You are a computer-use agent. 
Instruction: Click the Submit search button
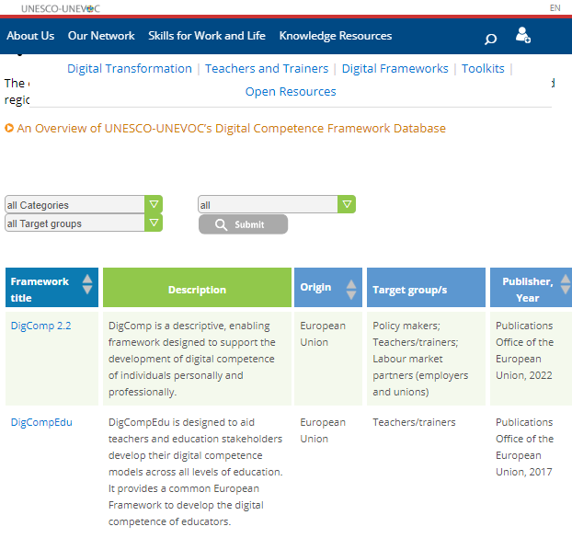coord(244,224)
